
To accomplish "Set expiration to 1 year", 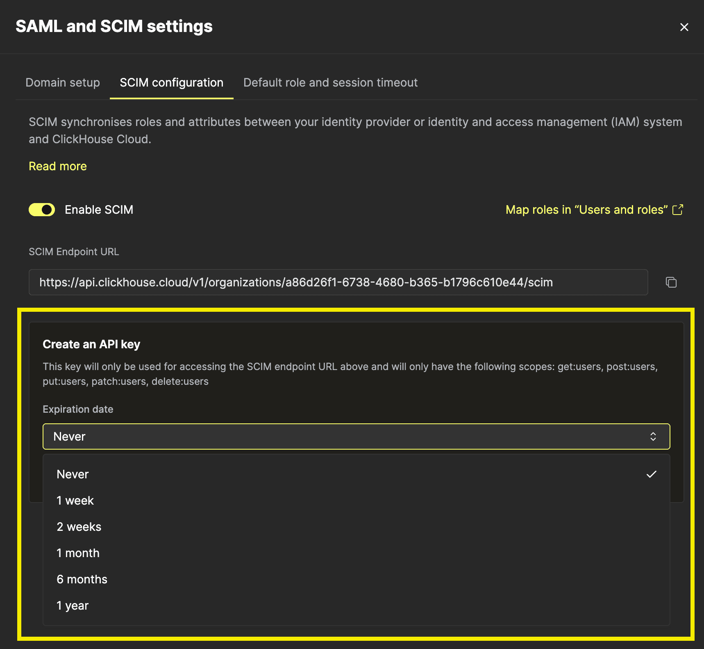I will pyautogui.click(x=357, y=606).
